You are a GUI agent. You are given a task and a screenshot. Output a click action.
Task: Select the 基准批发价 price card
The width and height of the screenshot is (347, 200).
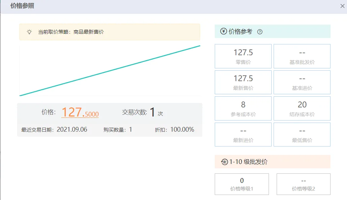302,56
